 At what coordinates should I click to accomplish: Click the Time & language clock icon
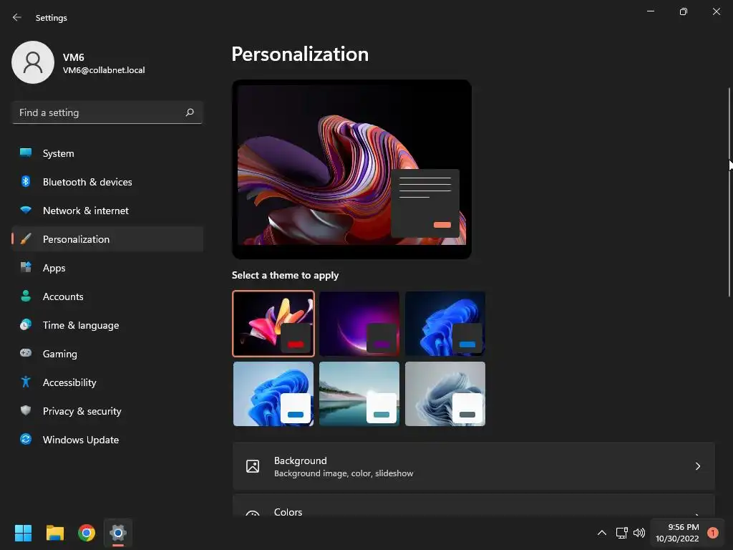(x=26, y=324)
